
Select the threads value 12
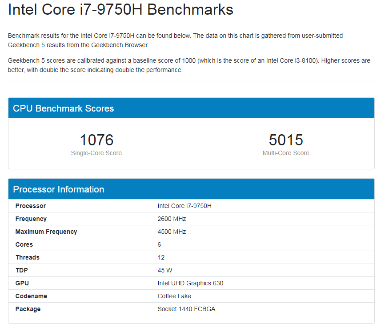pos(161,257)
